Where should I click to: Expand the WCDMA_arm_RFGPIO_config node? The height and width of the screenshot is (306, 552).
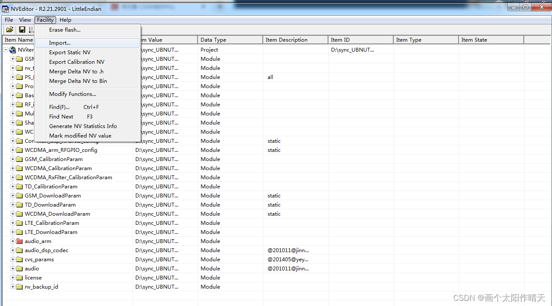[x=13, y=150]
